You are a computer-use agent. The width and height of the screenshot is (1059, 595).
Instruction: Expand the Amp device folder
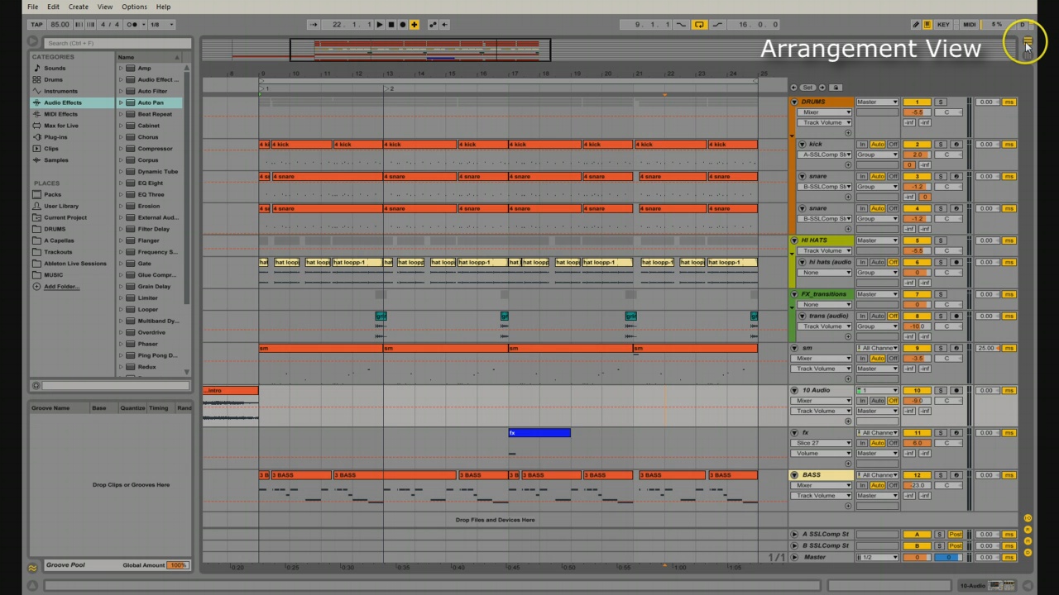pos(121,68)
